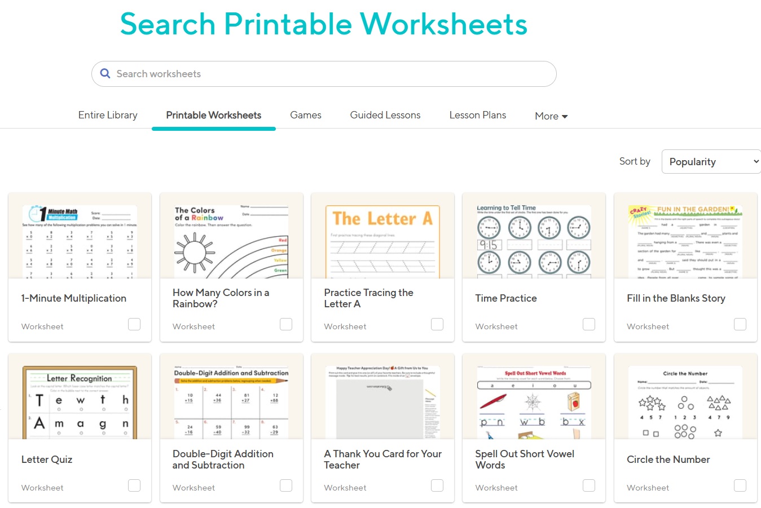Click the Double-Digit Addition and Subtraction title
This screenshot has width=761, height=508.
222,459
